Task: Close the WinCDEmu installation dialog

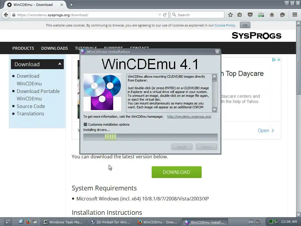Action: click(x=217, y=51)
